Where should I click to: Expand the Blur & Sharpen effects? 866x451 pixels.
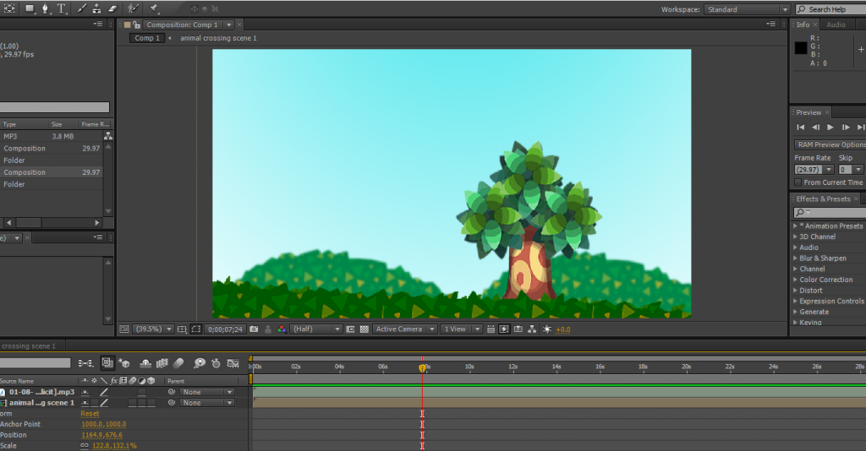click(x=795, y=258)
